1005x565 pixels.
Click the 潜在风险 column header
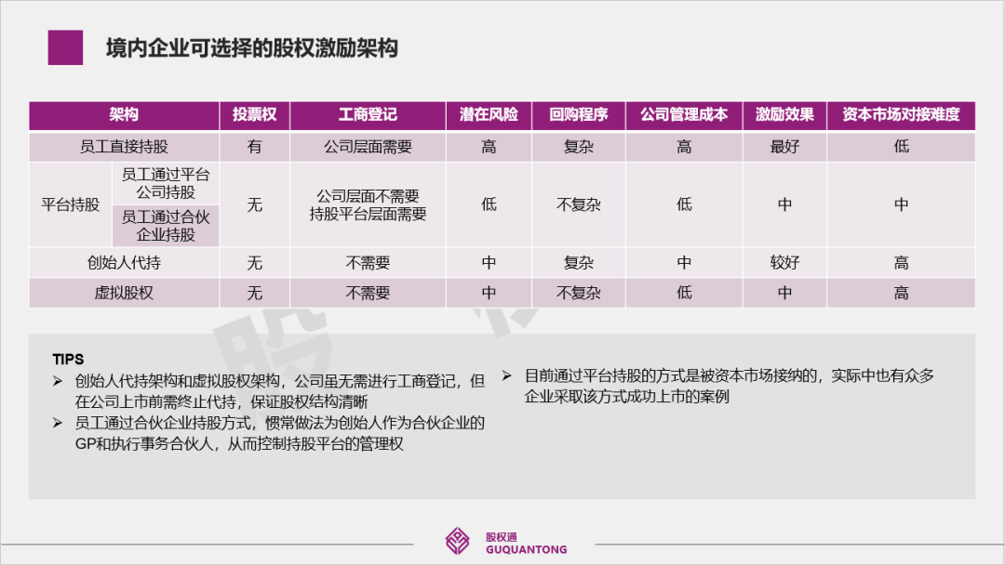click(489, 115)
